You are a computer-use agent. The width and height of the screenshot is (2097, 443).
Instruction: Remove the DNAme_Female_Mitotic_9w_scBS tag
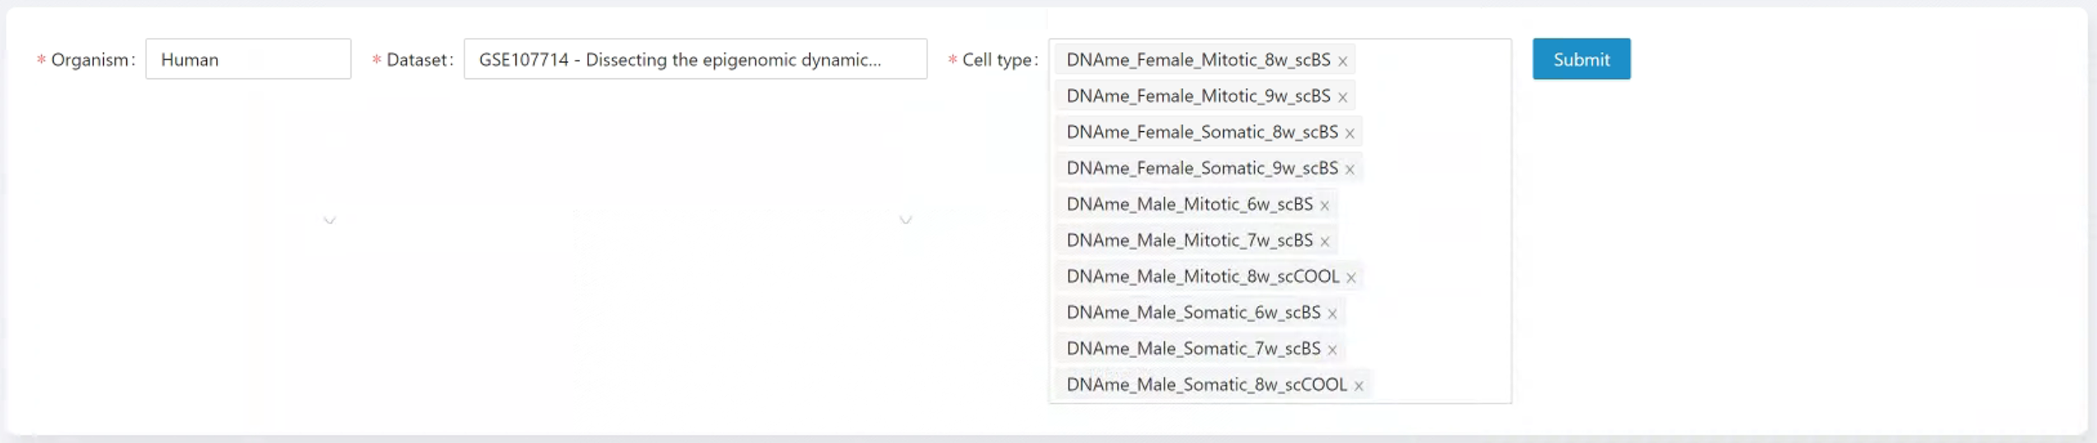click(1342, 97)
